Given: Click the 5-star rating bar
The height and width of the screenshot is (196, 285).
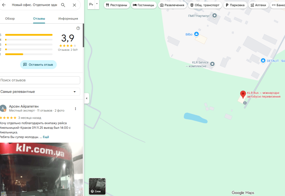Looking at the screenshot, I should (x=29, y=35).
